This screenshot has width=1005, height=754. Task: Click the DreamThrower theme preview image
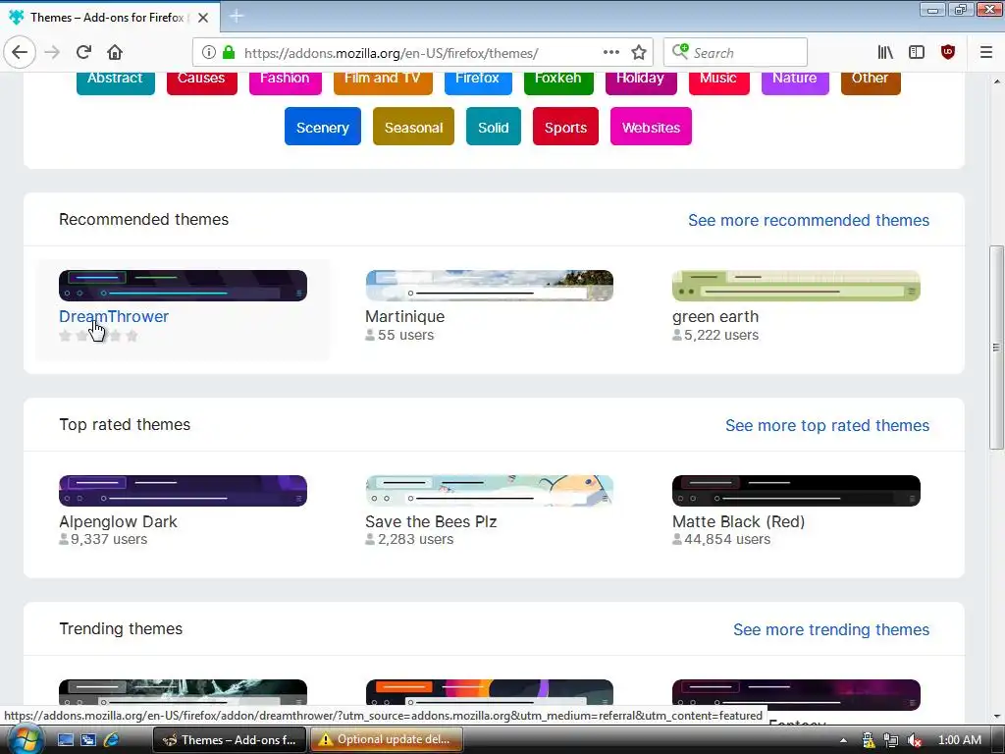pos(183,286)
